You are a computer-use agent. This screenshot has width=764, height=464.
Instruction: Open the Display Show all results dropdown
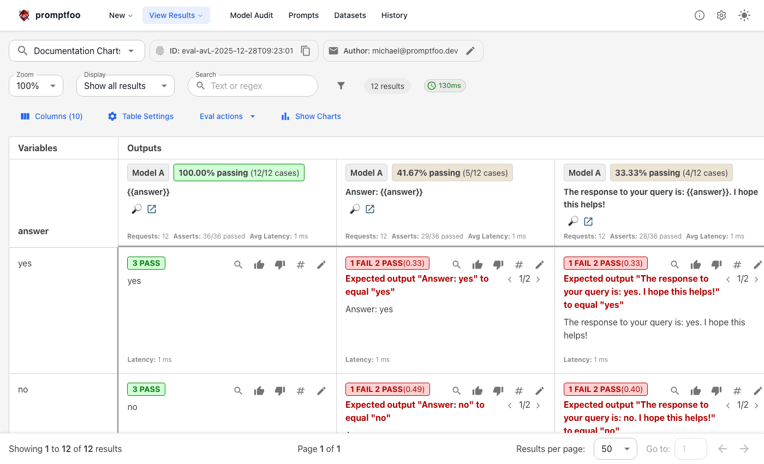(125, 85)
